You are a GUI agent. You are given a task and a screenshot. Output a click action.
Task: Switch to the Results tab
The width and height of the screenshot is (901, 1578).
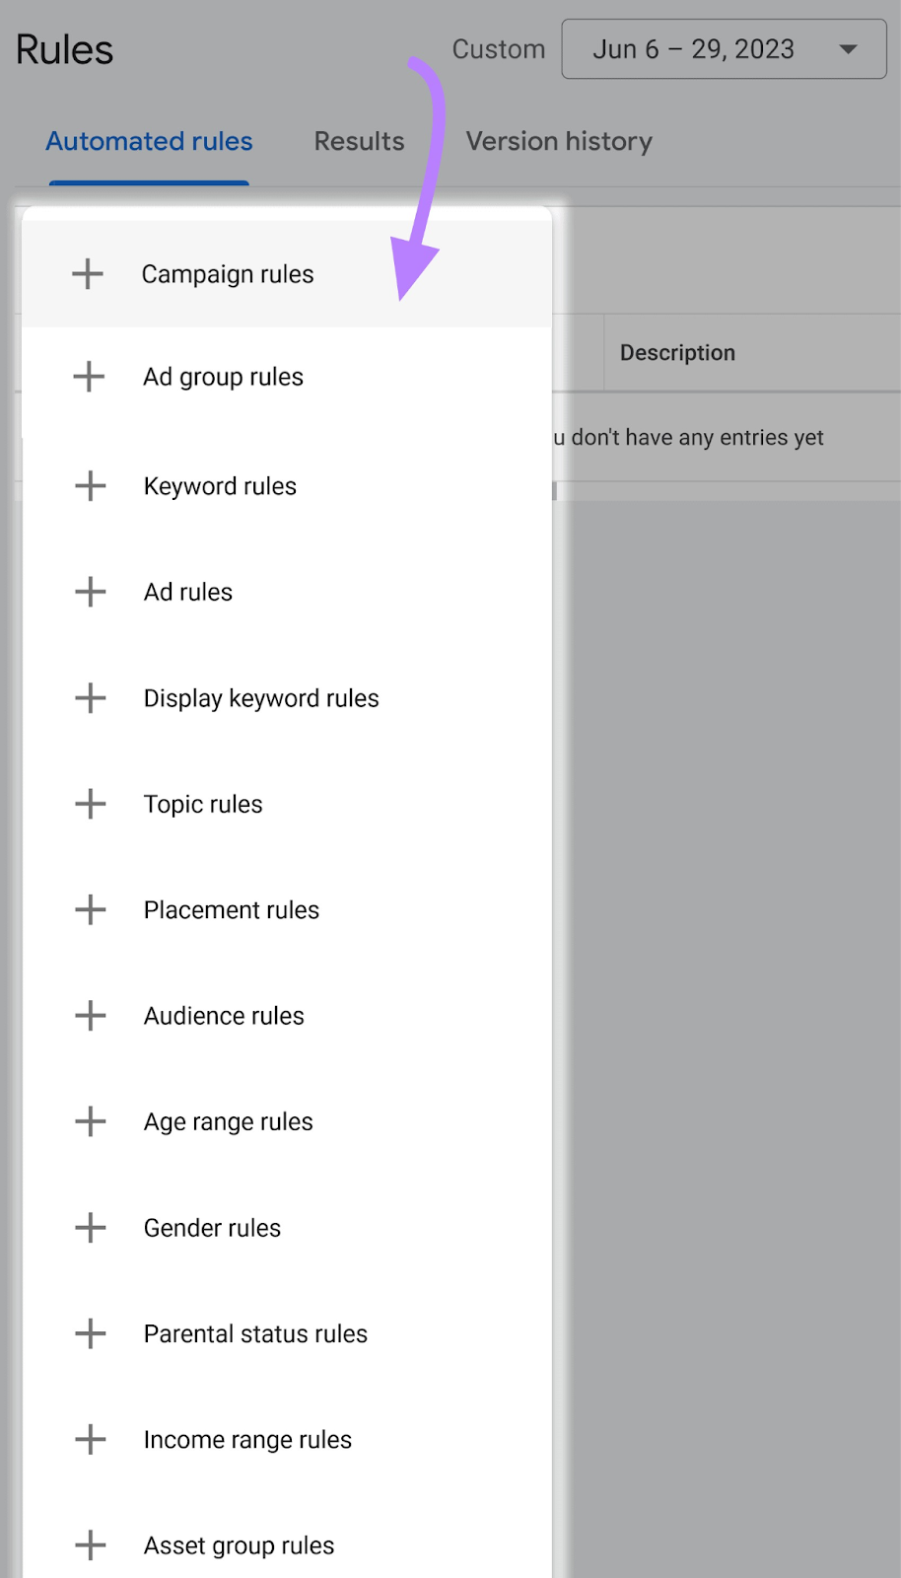359,141
